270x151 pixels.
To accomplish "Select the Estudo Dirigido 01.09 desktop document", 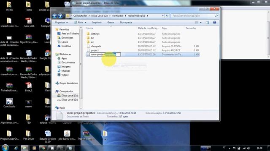I will pyautogui.click(x=48, y=137).
